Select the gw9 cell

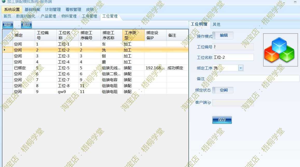coord(68,92)
